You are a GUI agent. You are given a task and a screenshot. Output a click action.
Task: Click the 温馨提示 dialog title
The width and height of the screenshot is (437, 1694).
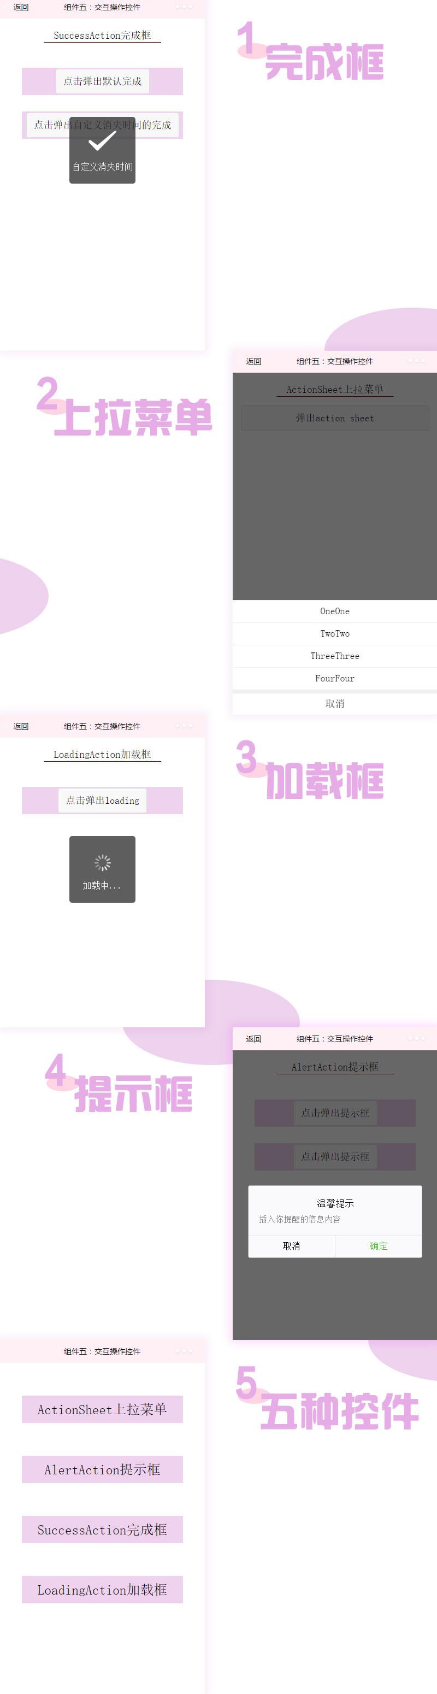click(335, 1203)
